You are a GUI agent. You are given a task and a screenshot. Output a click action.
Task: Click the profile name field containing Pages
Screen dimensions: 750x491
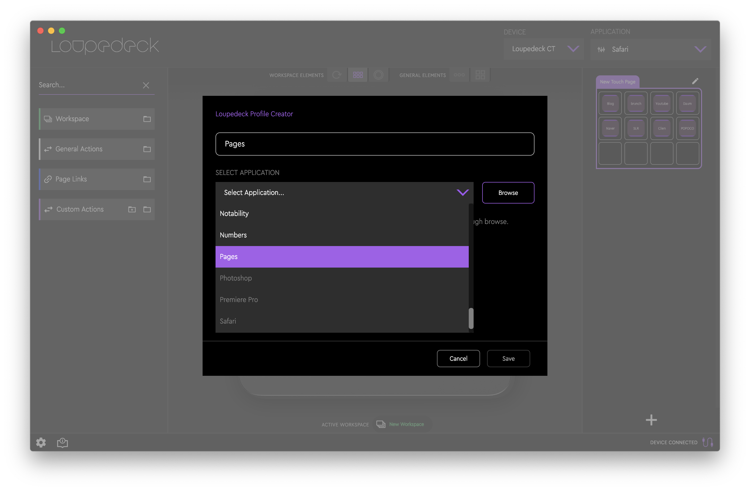[x=374, y=144]
